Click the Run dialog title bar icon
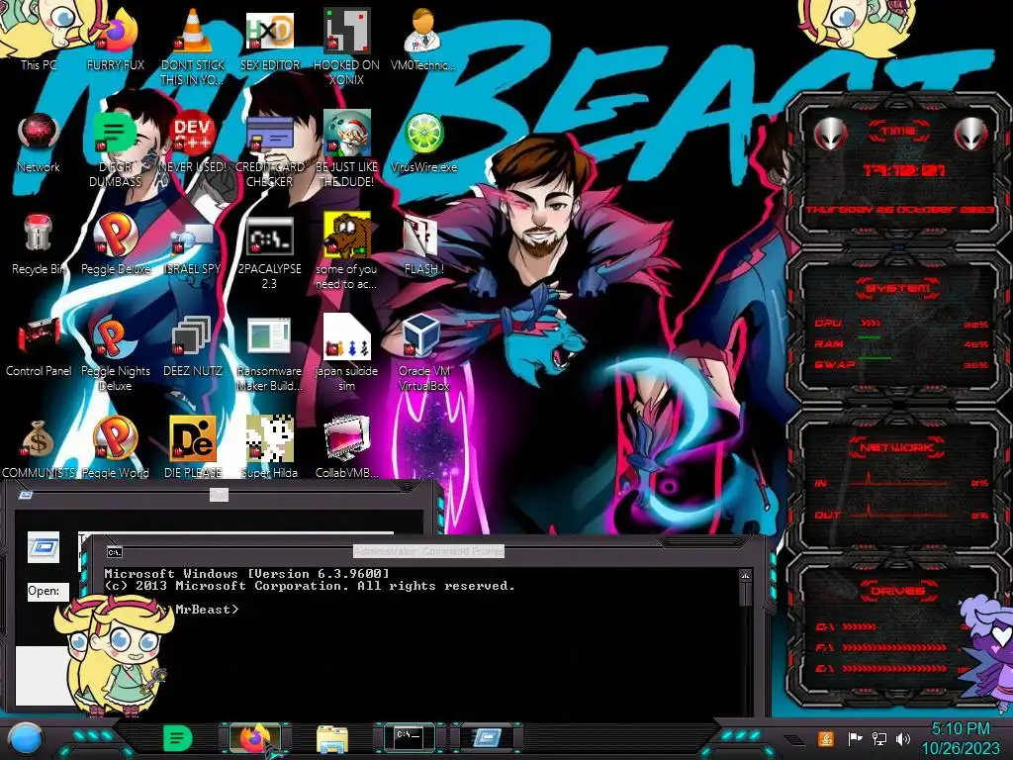 pyautogui.click(x=26, y=495)
